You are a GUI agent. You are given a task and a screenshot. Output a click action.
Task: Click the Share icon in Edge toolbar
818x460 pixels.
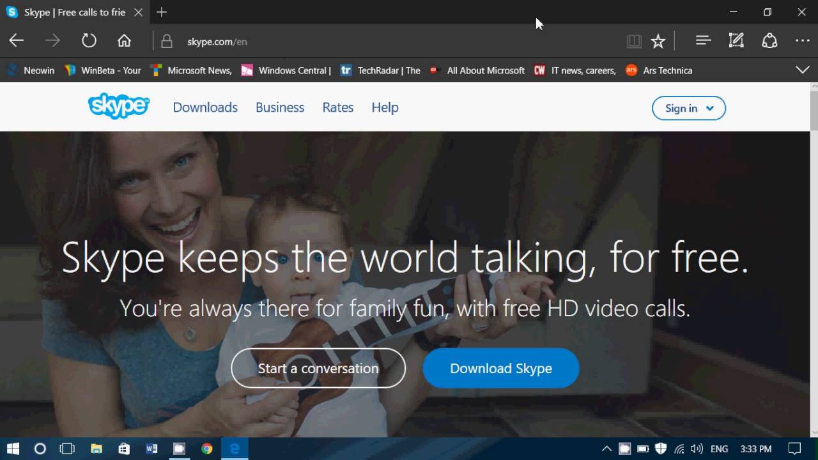[769, 41]
